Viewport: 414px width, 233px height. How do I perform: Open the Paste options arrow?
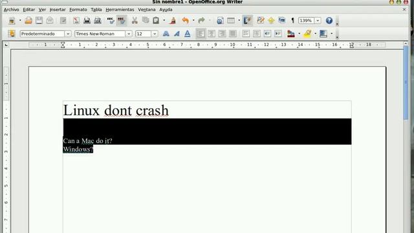[x=164, y=21]
